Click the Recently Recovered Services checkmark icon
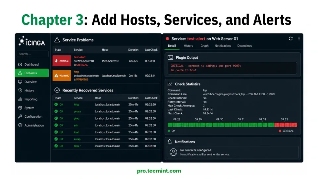Image resolution: width=318 pixels, height=179 pixels. (x=57, y=90)
